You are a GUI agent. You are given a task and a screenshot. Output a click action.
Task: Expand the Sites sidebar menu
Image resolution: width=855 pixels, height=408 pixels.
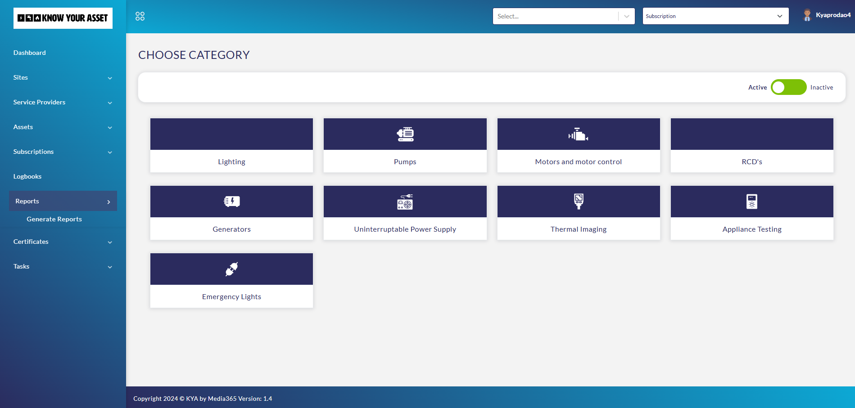[x=63, y=77]
